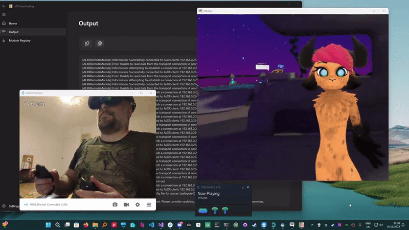409x230 pixels.
Task: Click the left controller status icon in SteamVR
Action: 215,210
